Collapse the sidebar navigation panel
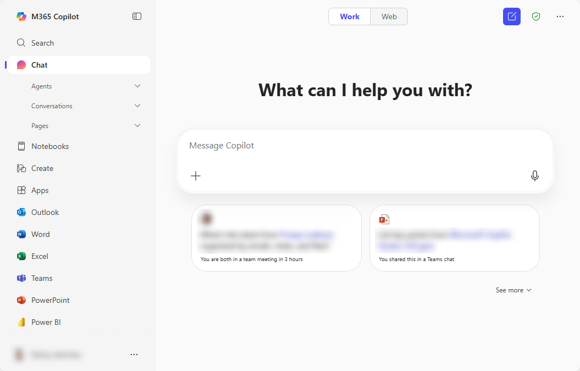This screenshot has width=580, height=371. [x=137, y=16]
